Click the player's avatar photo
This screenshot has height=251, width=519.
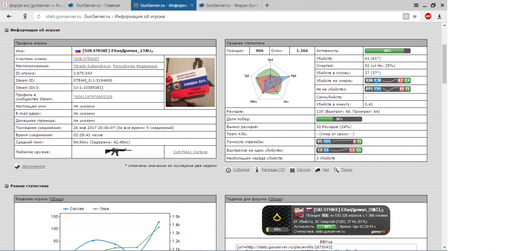click(x=190, y=82)
